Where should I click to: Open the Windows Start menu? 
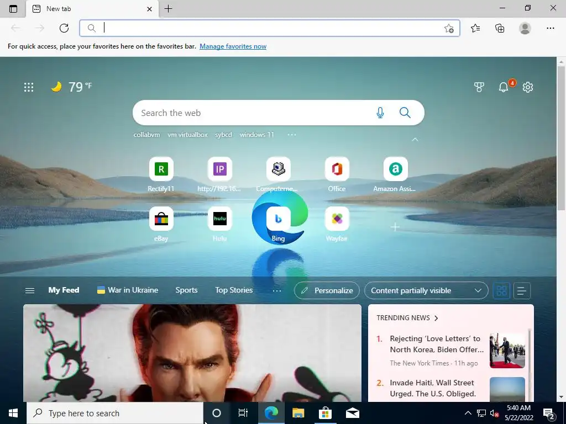13,413
